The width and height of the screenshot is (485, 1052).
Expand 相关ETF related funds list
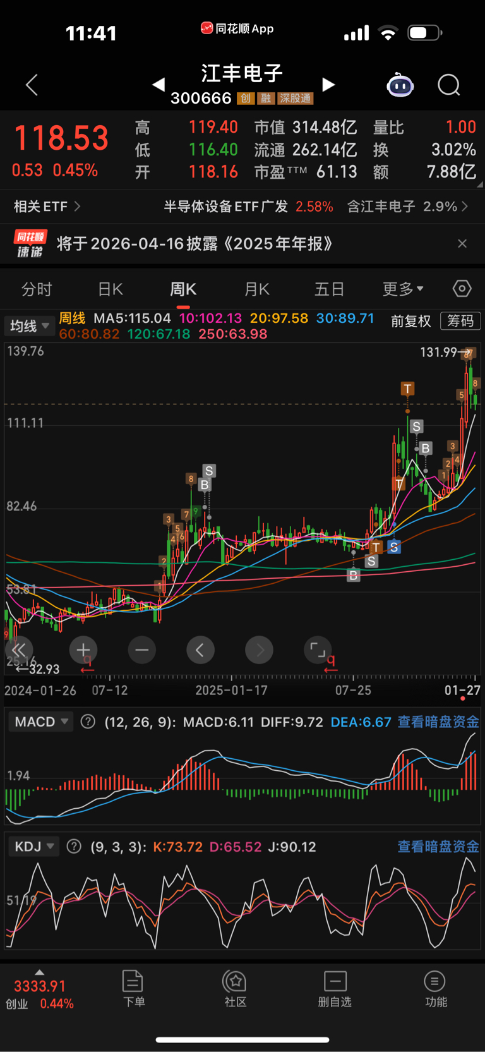click(47, 207)
